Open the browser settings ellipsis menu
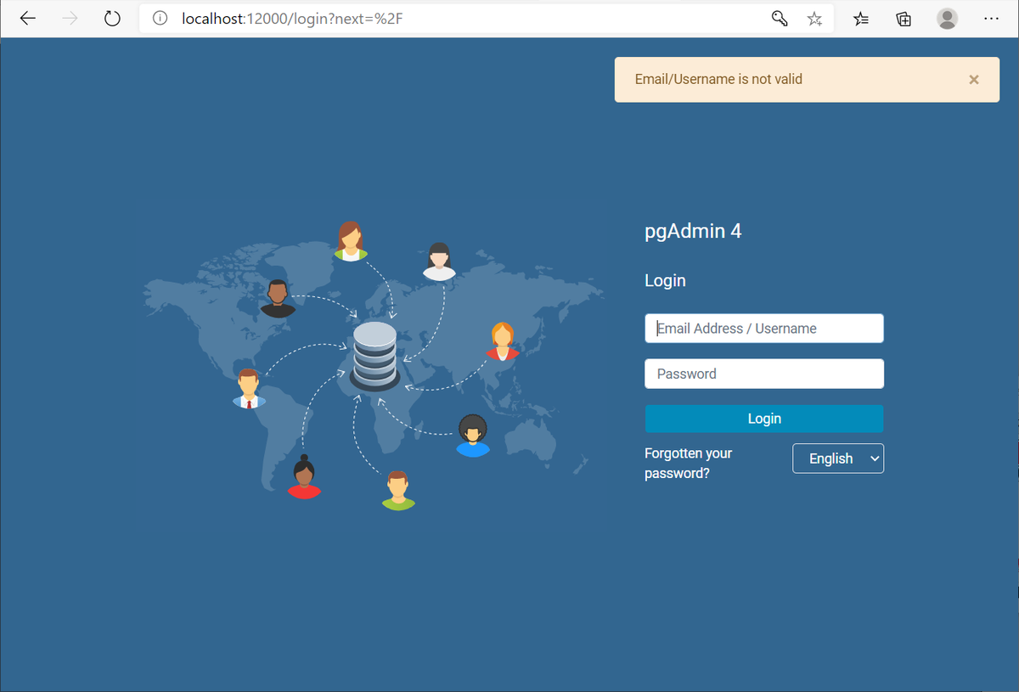The image size is (1019, 692). [991, 19]
